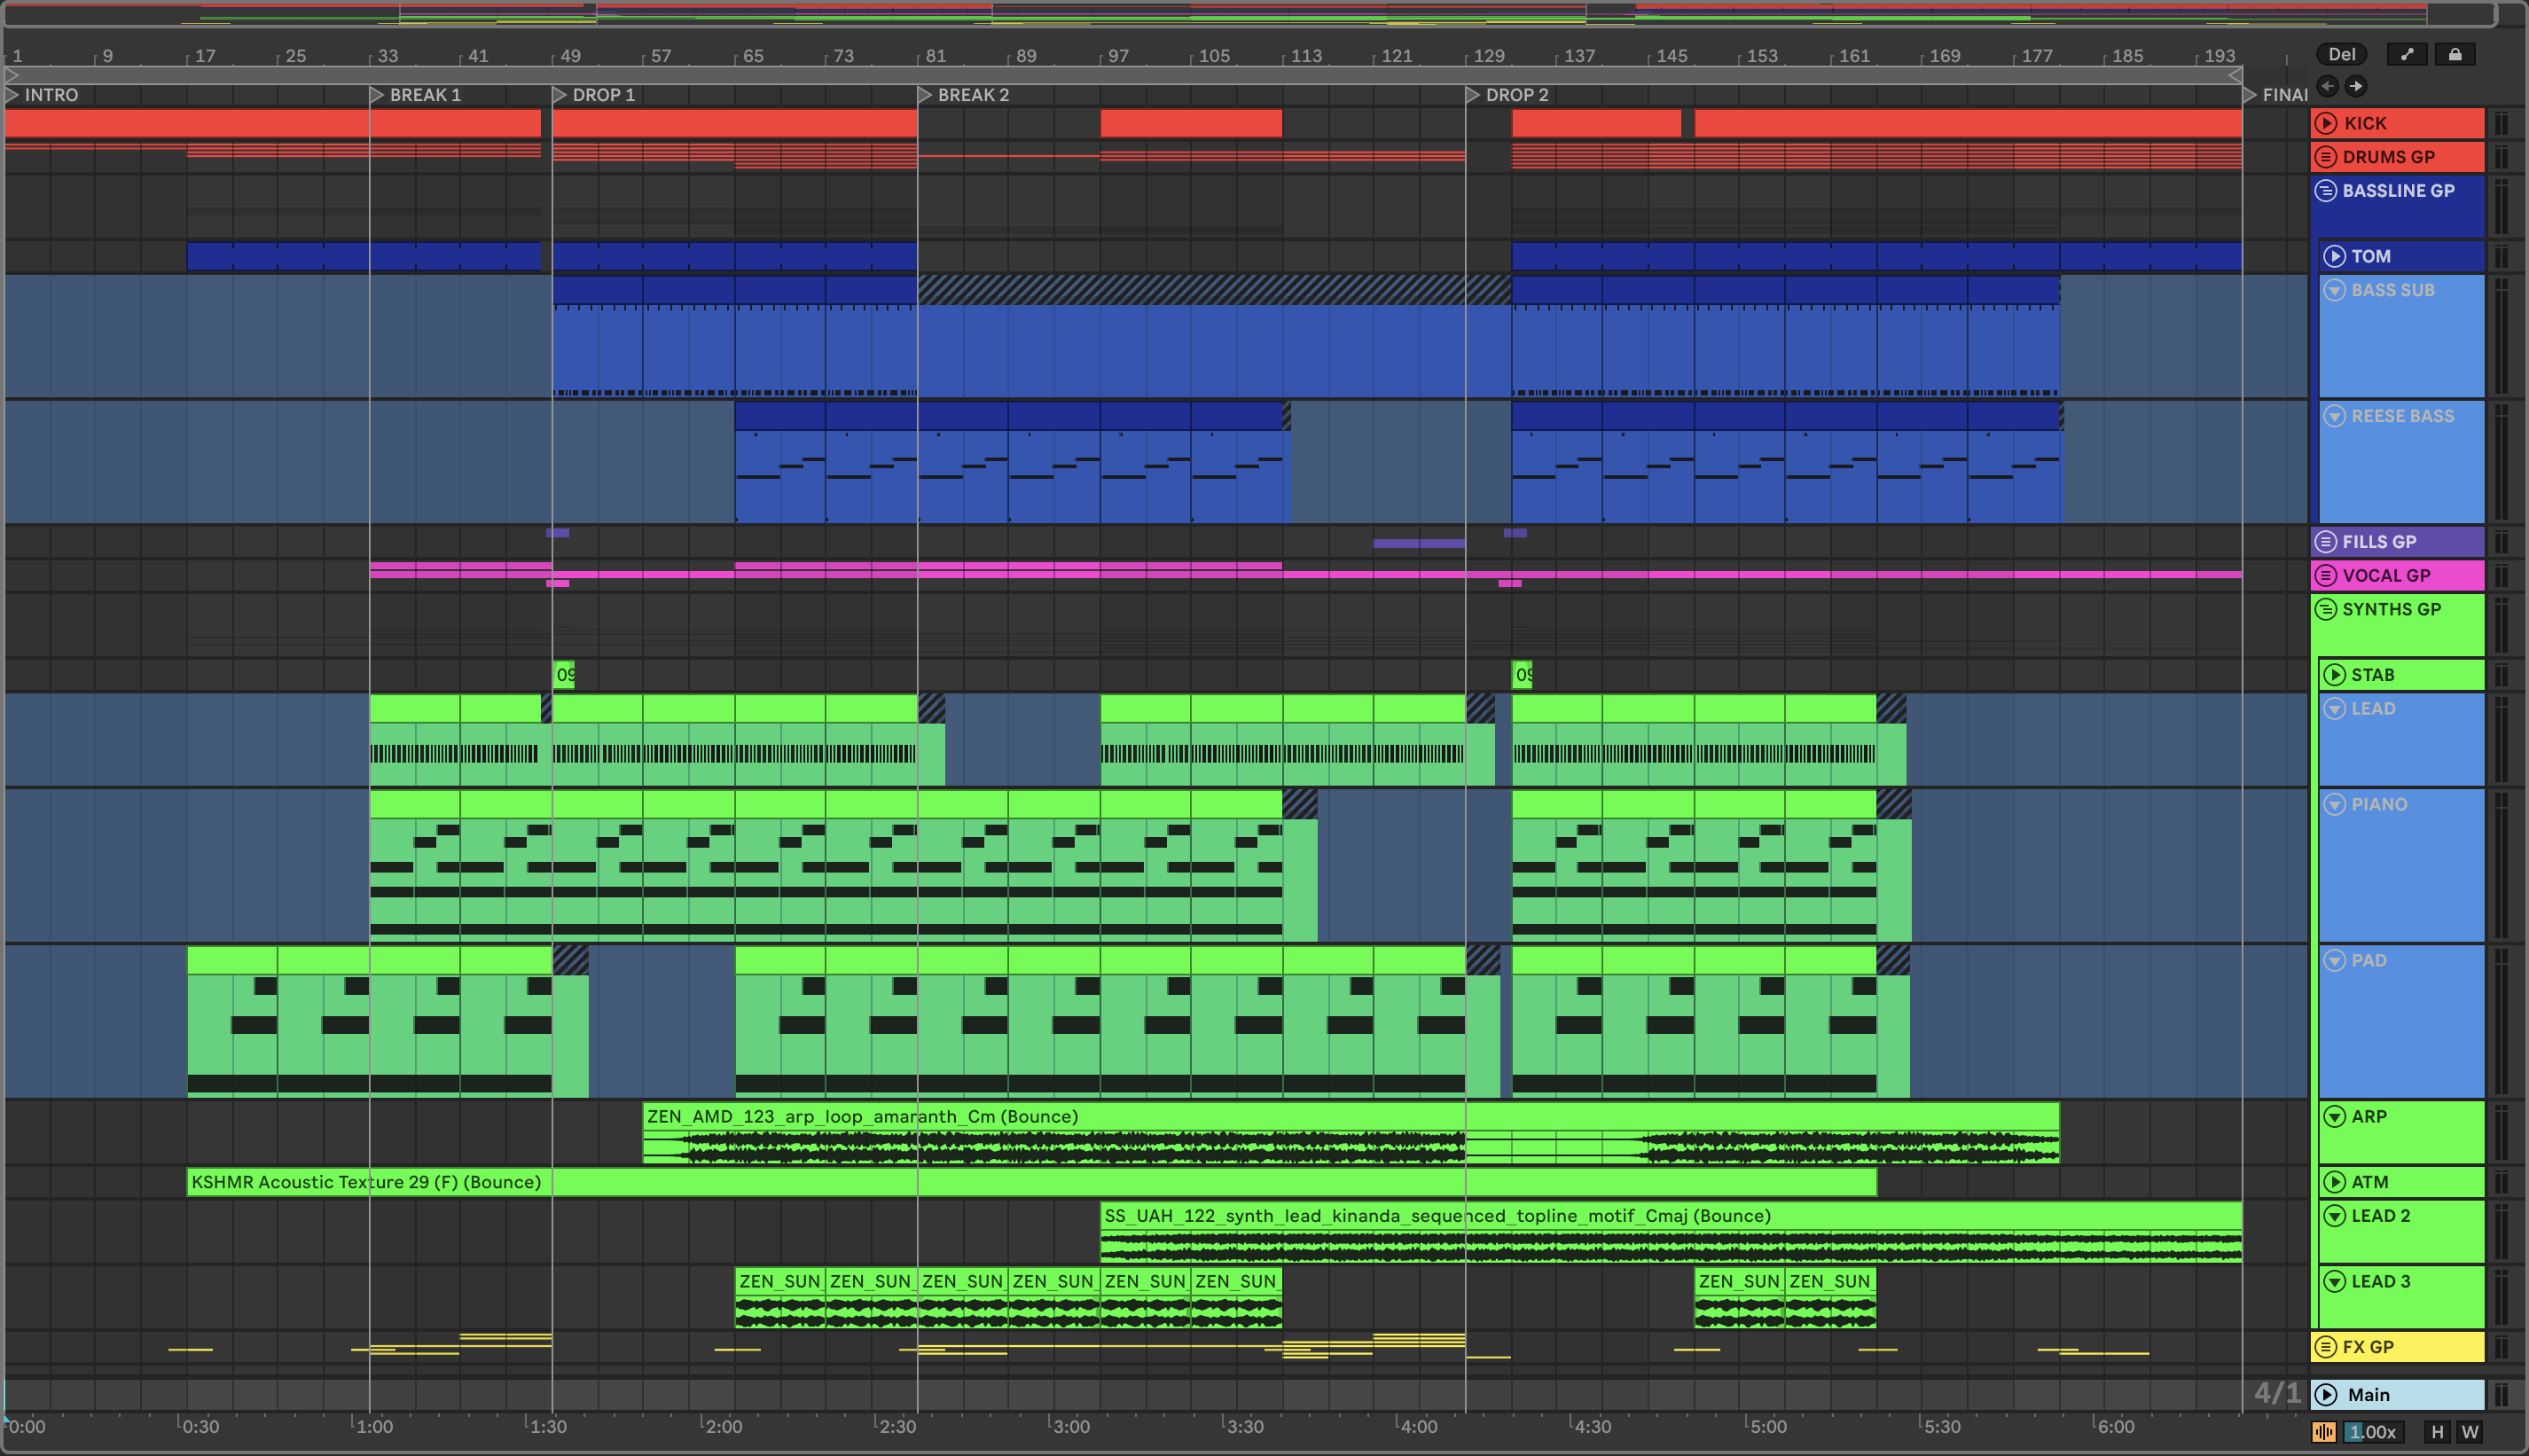The width and height of the screenshot is (2529, 1456).
Task: Fold the REESE BASS track
Action: (x=2335, y=416)
